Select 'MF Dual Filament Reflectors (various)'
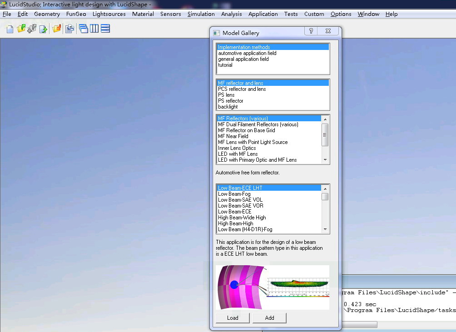The height and width of the screenshot is (332, 456). coord(269,124)
